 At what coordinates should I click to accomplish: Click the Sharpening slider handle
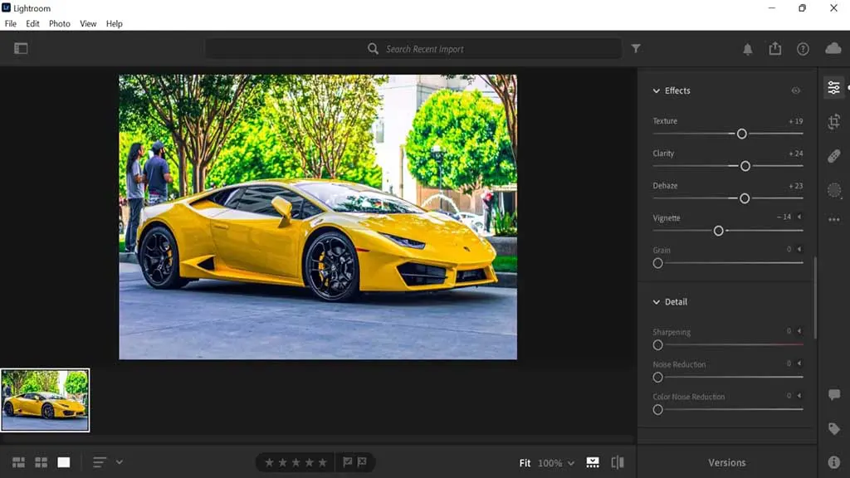pos(657,345)
